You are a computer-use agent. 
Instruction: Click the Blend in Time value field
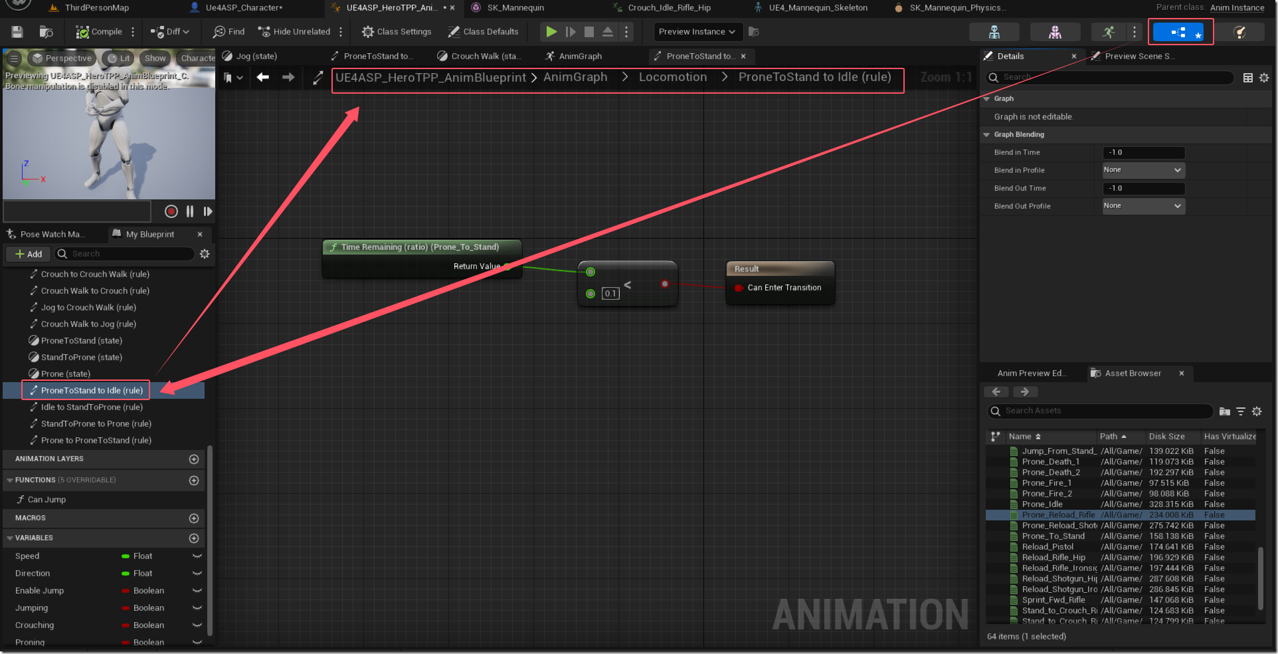click(1143, 152)
